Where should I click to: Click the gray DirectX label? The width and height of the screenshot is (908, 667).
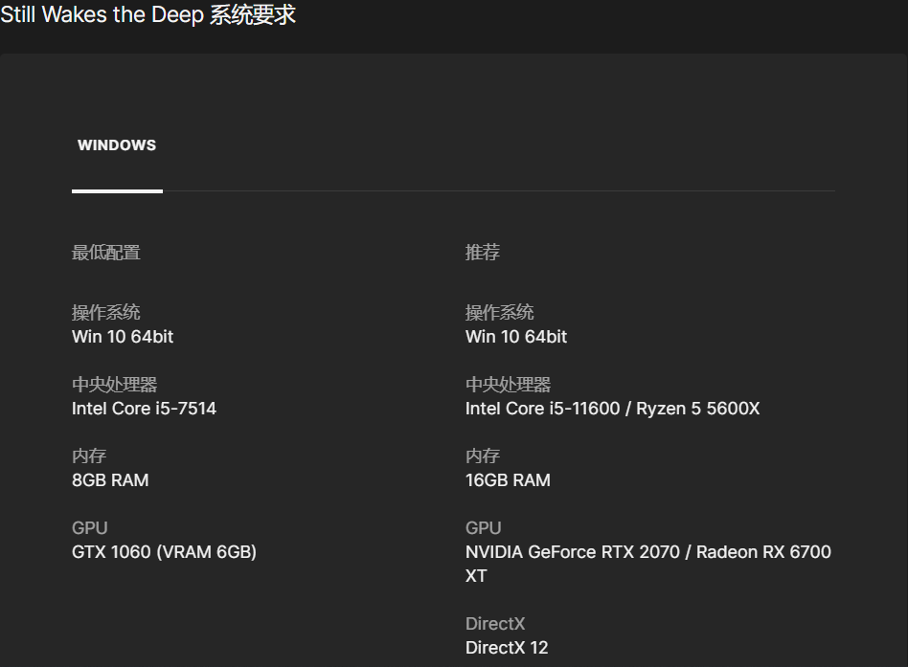(x=495, y=624)
